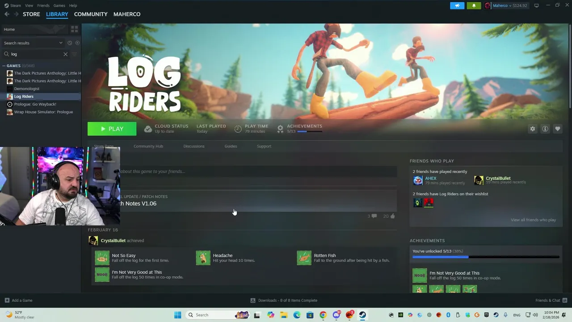Open the game settings gear icon
The image size is (572, 322).
pyautogui.click(x=533, y=129)
